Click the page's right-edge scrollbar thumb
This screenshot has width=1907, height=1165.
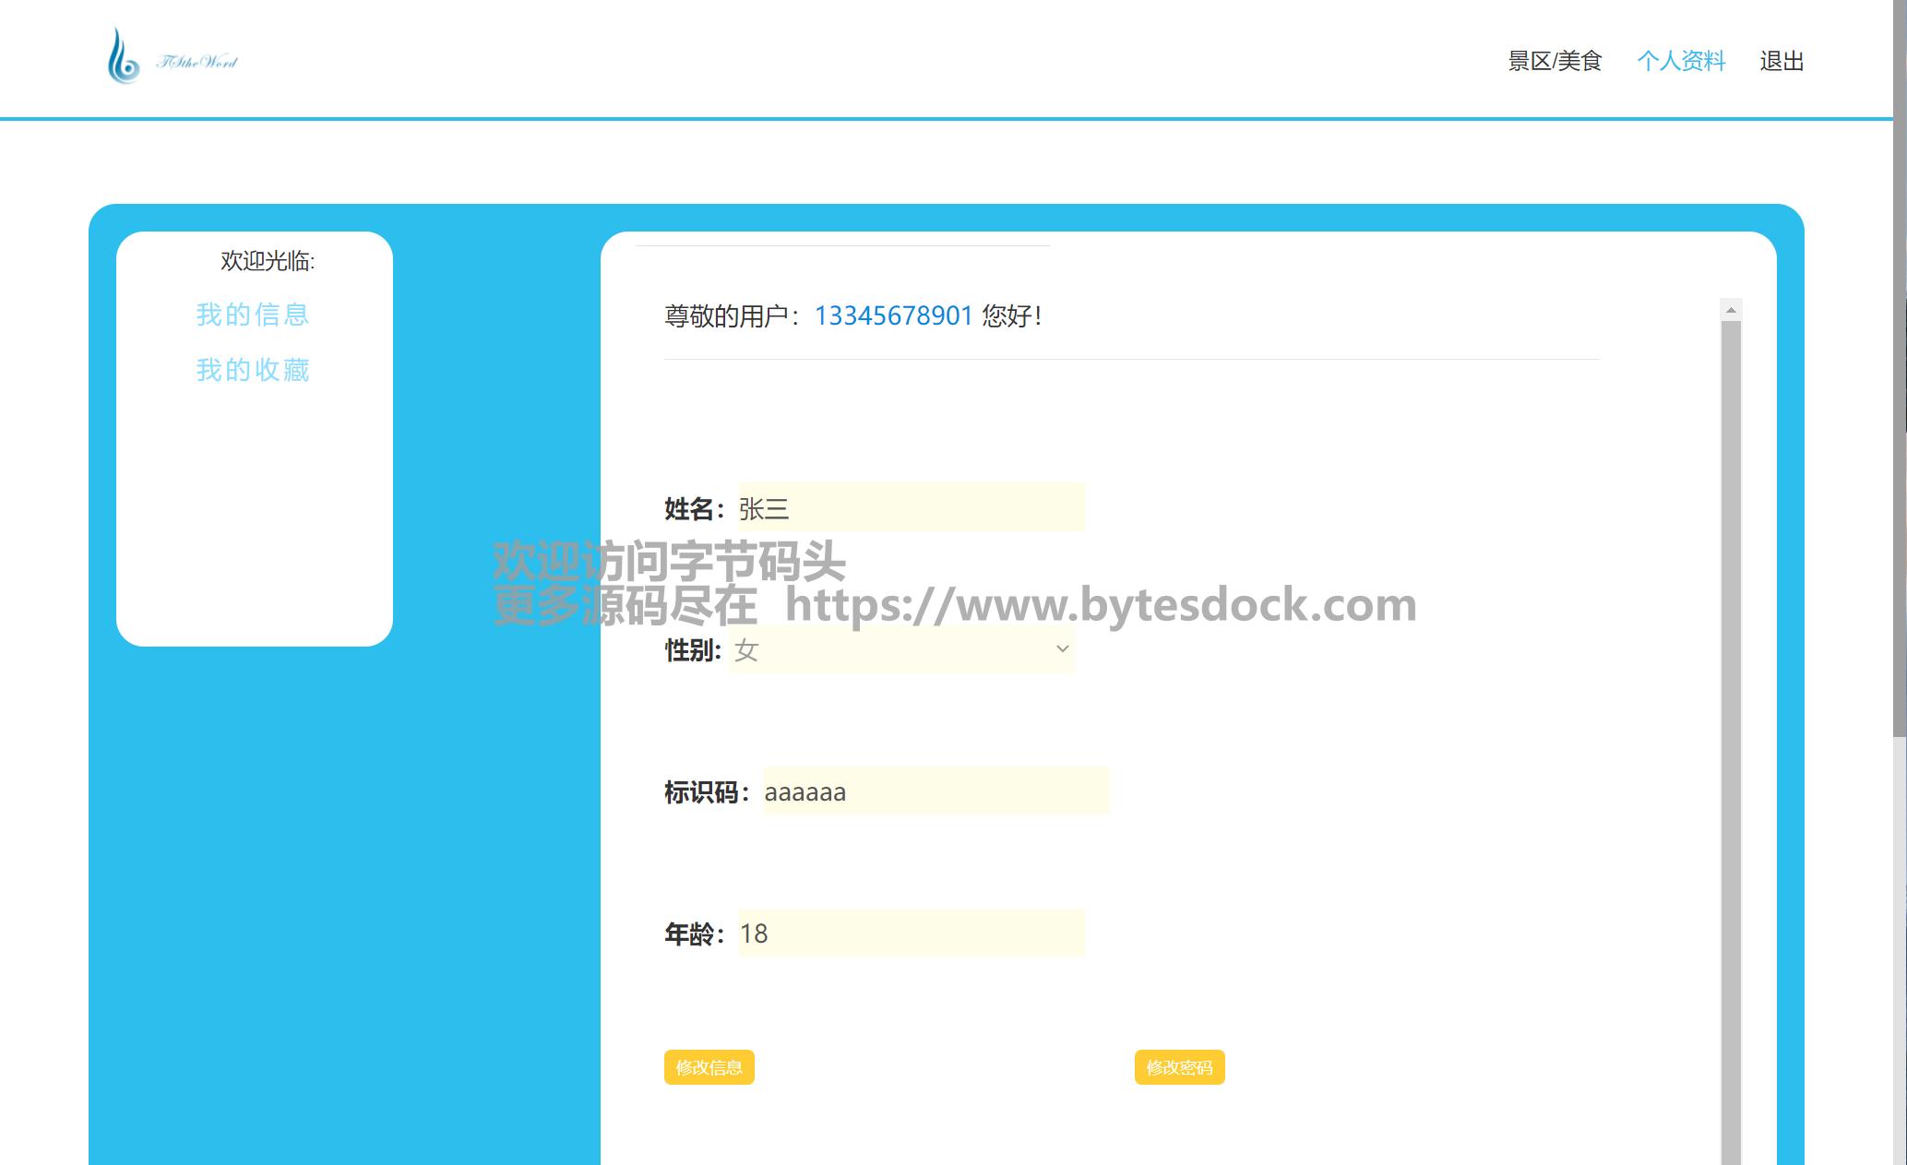tap(1900, 369)
